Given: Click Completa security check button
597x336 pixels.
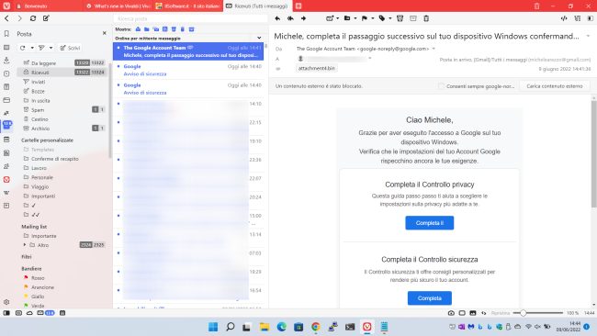Looking at the screenshot, I should coord(430,298).
